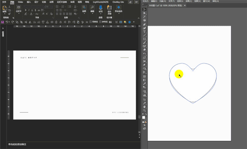Select the Type tool in Illustrator
247x149 pixels.
click(x=144, y=32)
